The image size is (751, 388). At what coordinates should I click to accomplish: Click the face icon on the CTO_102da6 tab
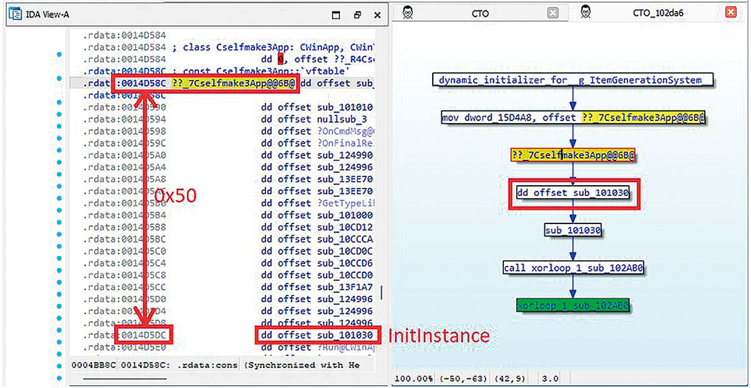click(x=585, y=13)
